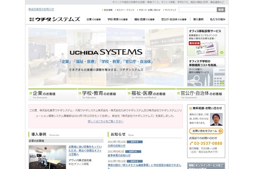Image resolution: width=254 pixels, height=169 pixels.
Task: Select 福祉・医療のお客様 in the main navigation
Action: pos(144,19)
